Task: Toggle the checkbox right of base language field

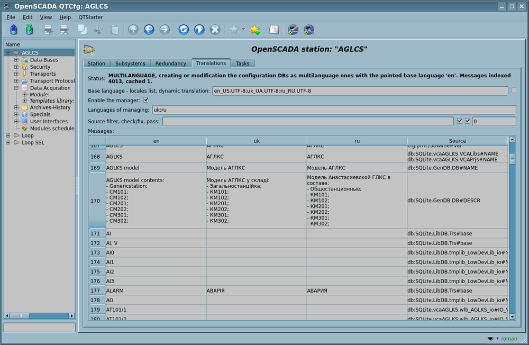Action: tap(514, 90)
